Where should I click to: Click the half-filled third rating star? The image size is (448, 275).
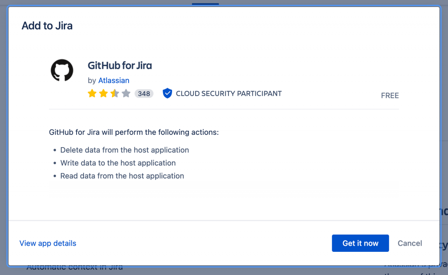[x=115, y=93]
